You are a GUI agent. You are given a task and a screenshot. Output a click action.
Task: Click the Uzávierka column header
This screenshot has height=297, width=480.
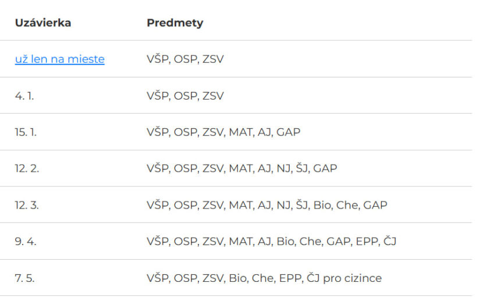(x=43, y=23)
